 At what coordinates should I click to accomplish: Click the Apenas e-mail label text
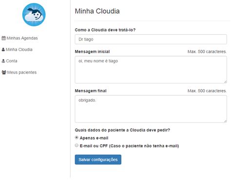pyautogui.click(x=94, y=138)
